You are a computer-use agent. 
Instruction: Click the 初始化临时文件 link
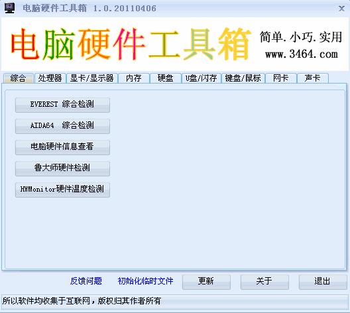(x=146, y=281)
